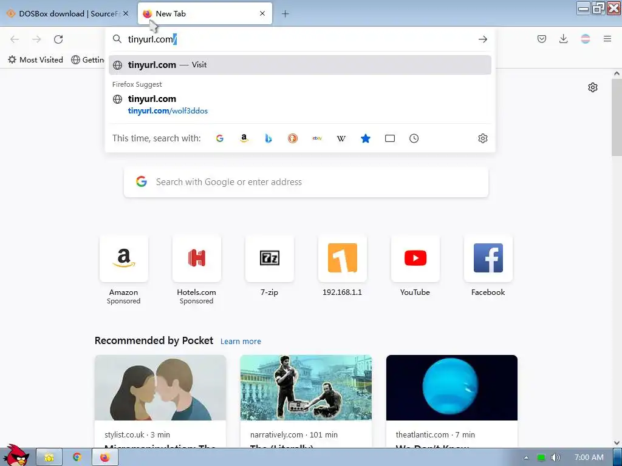622x466 pixels.
Task: Launch Chrome from the taskbar
Action: coord(77,458)
